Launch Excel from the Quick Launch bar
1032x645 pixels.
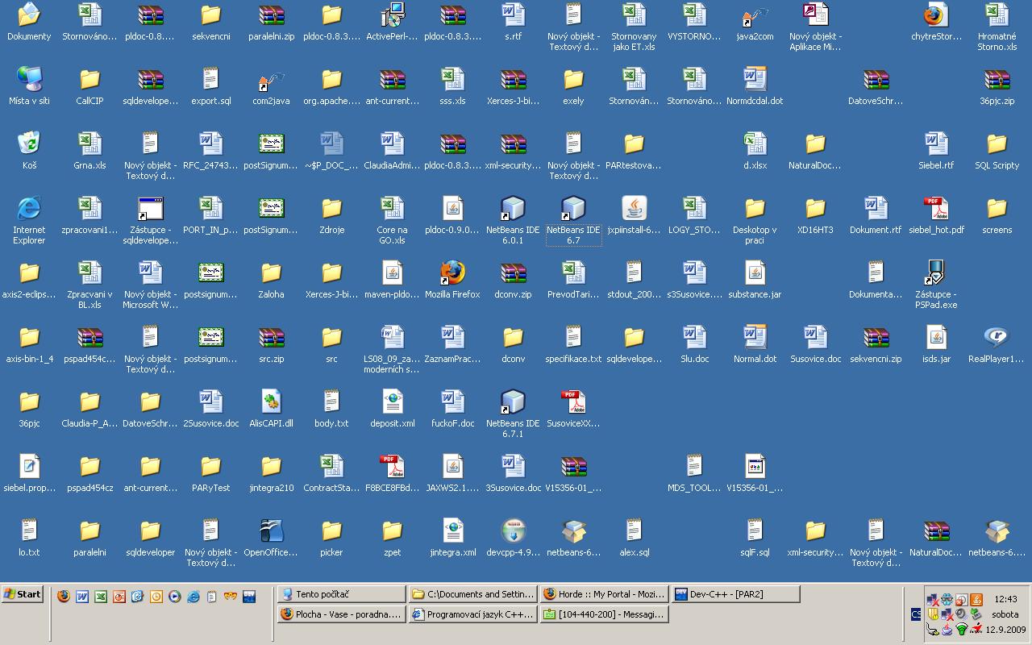tap(101, 597)
